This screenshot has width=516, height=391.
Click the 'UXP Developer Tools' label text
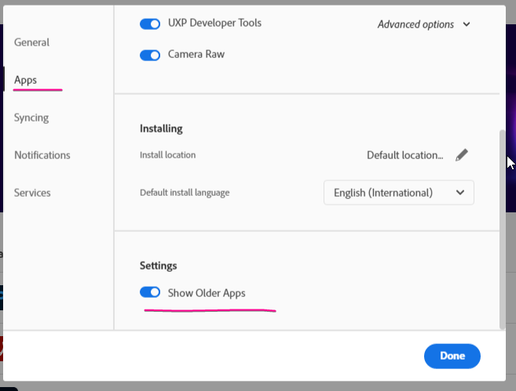pyautogui.click(x=214, y=24)
